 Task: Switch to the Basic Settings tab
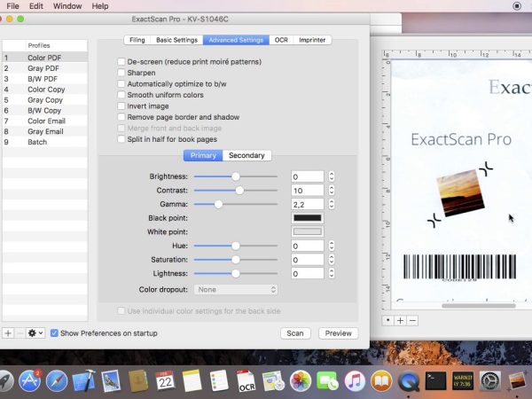coord(176,40)
